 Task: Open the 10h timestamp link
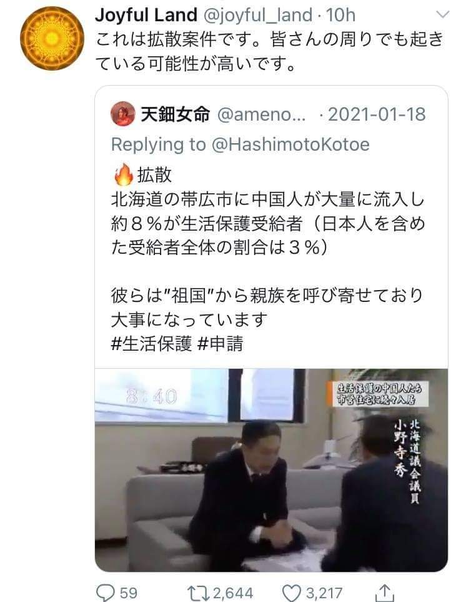(x=340, y=16)
